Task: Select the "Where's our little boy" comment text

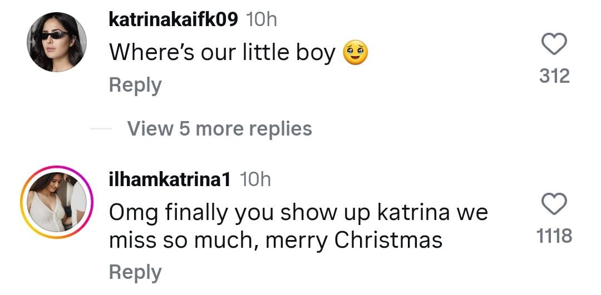Action: [x=221, y=53]
